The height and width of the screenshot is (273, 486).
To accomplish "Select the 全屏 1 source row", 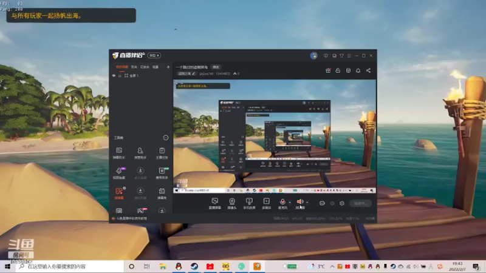I will coord(141,75).
